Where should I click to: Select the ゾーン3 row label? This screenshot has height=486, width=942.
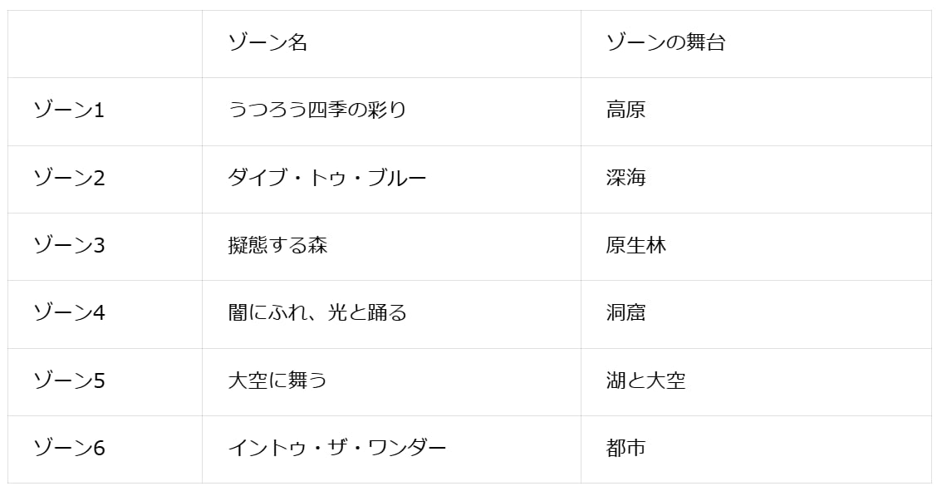69,246
